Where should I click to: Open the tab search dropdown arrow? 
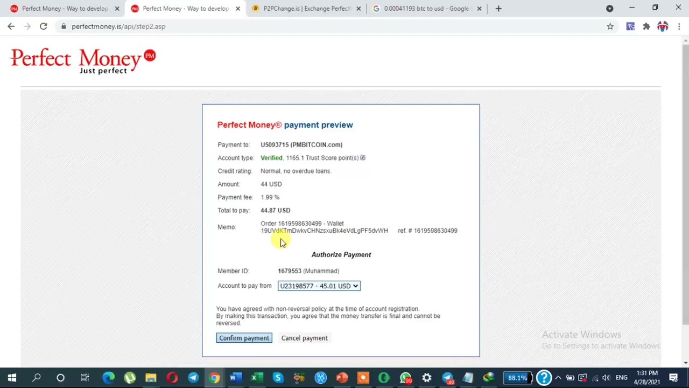(609, 9)
